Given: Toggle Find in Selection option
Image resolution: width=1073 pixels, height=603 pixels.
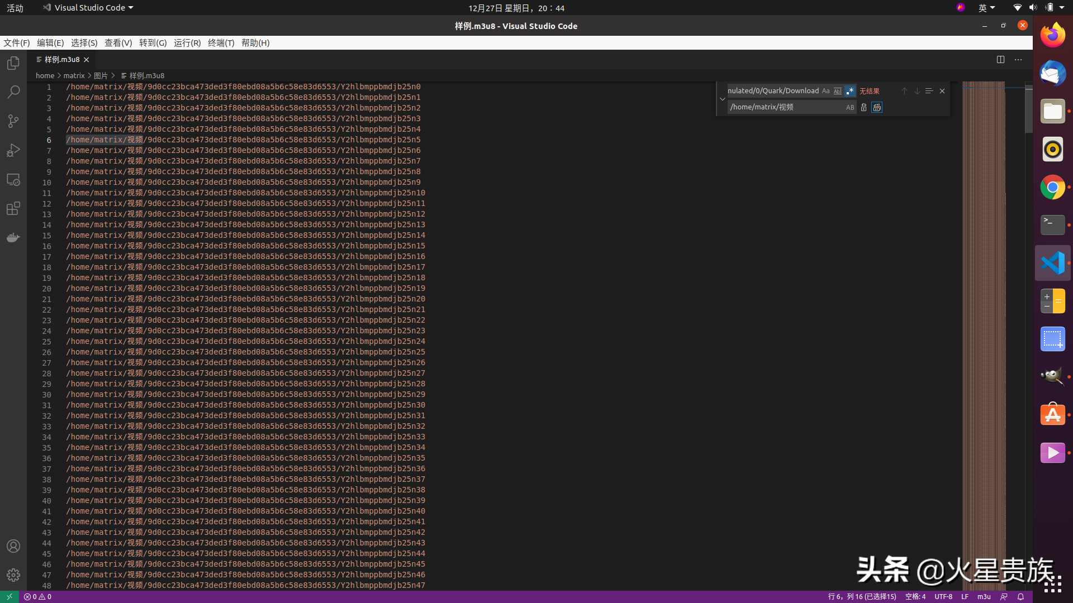Looking at the screenshot, I should tap(929, 91).
